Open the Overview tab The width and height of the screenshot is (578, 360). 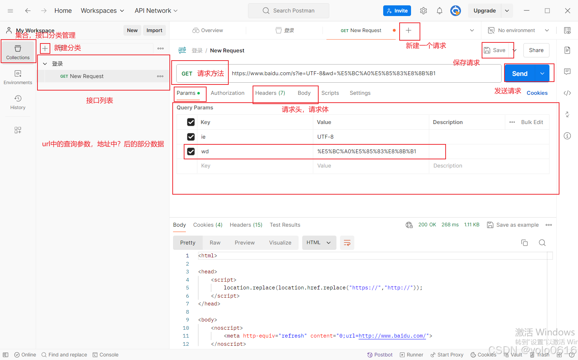(208, 30)
